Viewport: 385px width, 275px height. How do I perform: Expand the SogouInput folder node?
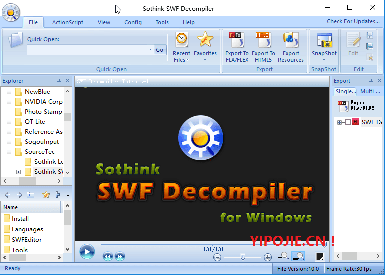coord(9,142)
